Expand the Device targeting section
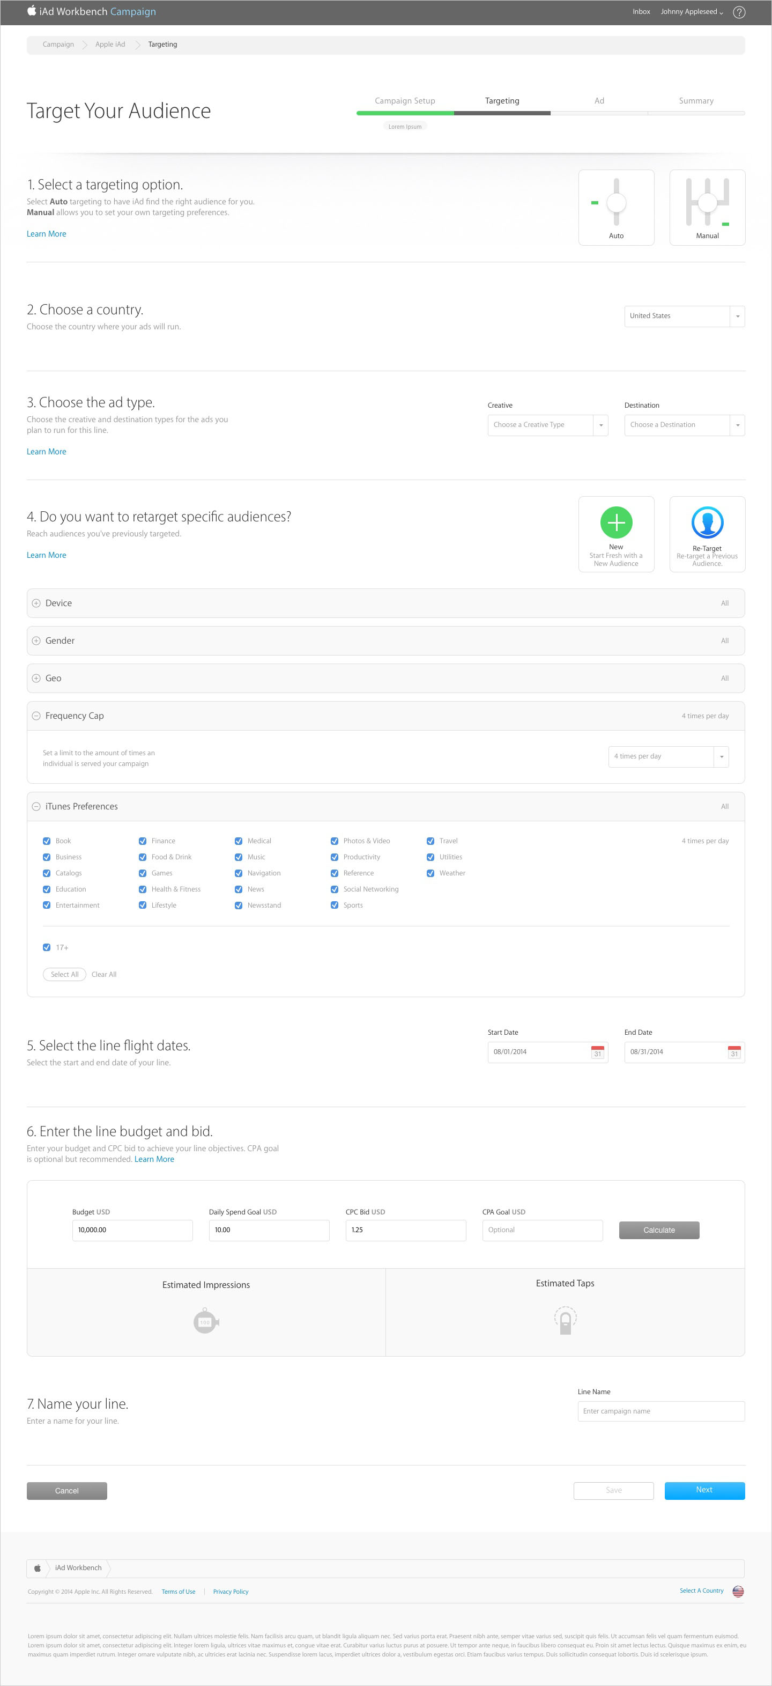772x1686 pixels. (36, 603)
